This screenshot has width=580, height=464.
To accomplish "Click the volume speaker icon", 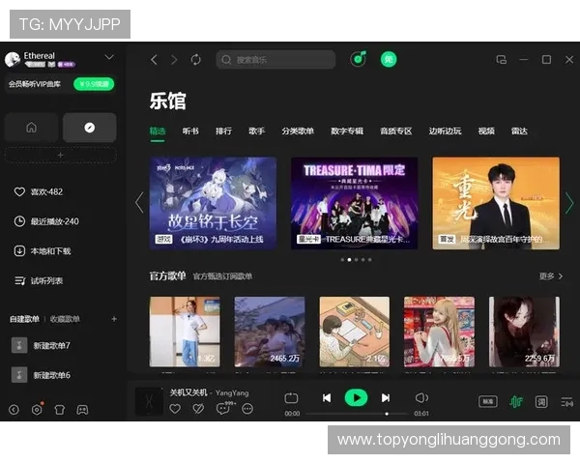I will point(421,398).
